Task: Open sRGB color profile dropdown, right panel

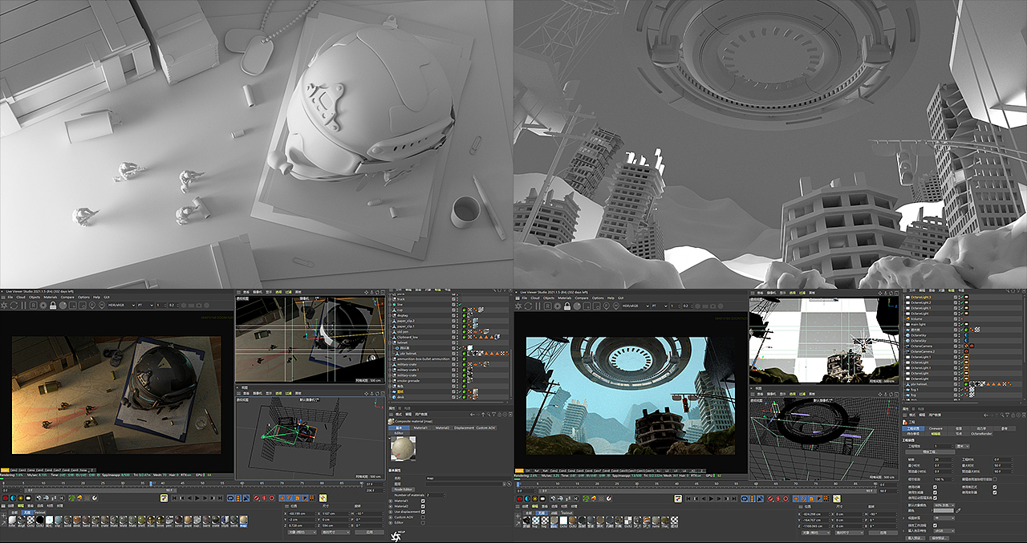Action: tap(944, 530)
